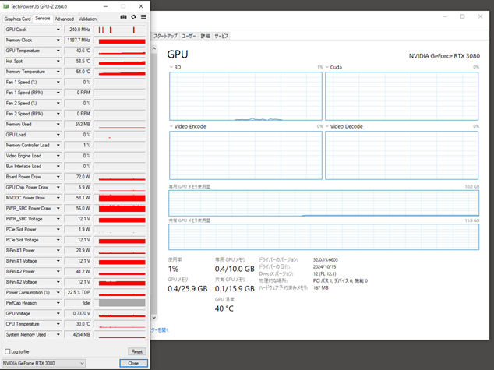This screenshot has height=370, width=494.
Task: Open the resource monitor link at bottom
Action: [x=160, y=330]
